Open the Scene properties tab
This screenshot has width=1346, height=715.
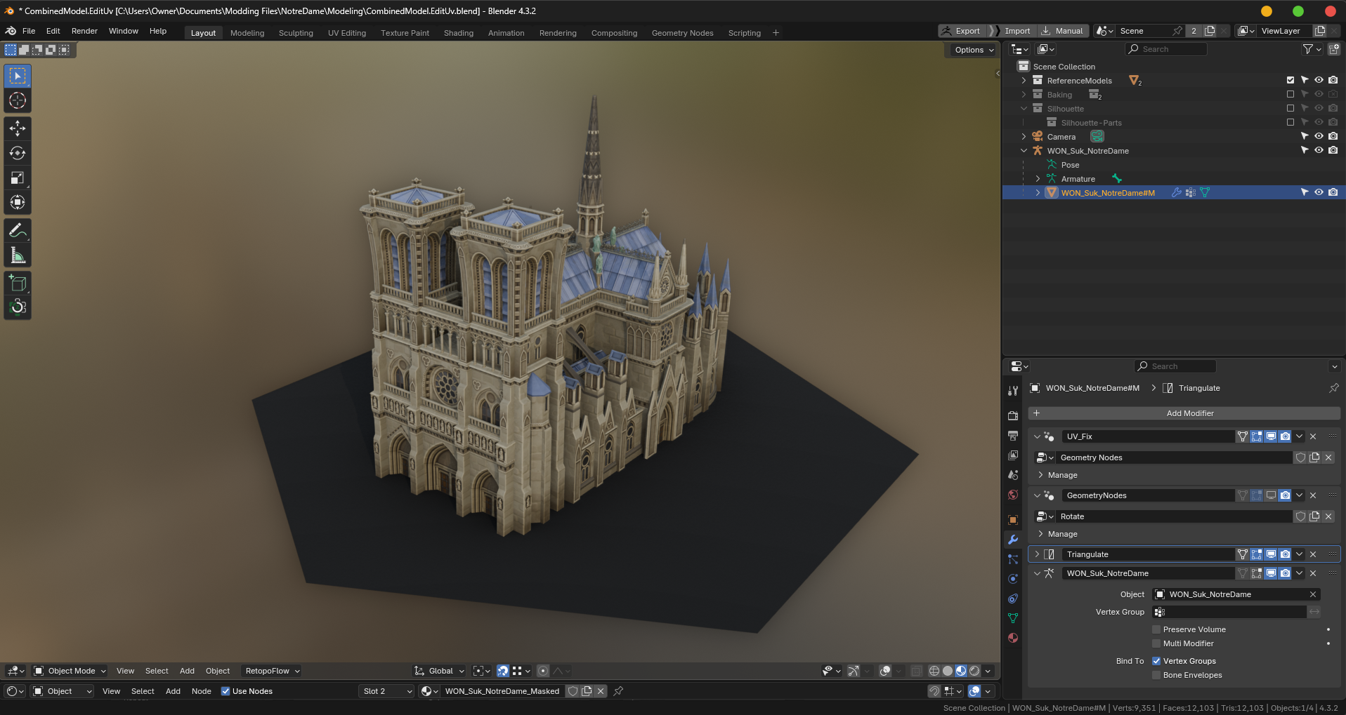[x=1012, y=475]
